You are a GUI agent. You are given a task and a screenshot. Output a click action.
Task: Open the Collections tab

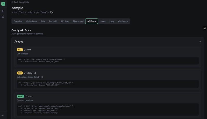pyautogui.click(x=31, y=21)
